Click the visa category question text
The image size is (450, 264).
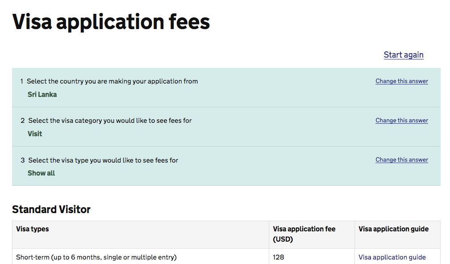click(x=110, y=121)
